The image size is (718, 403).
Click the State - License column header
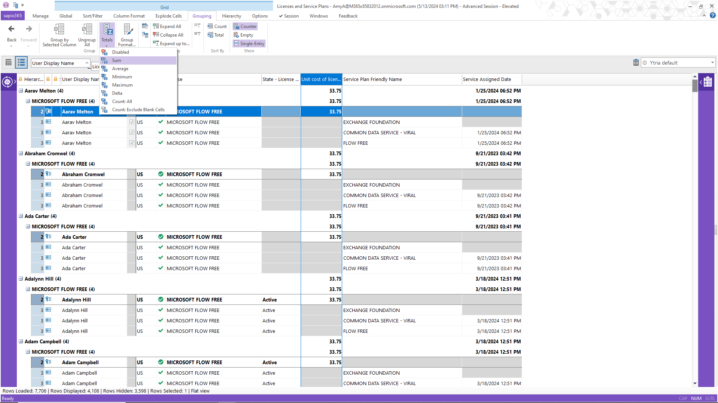click(281, 79)
